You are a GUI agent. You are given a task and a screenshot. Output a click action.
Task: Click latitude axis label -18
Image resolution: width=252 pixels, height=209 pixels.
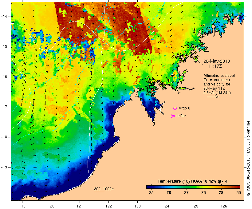tap(4, 137)
